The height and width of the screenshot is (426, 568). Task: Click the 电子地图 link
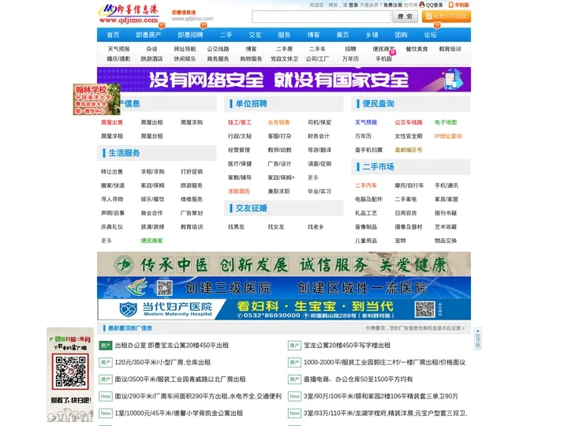446,122
